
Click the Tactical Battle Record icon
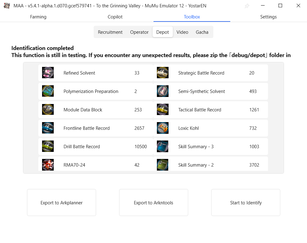[162, 109]
